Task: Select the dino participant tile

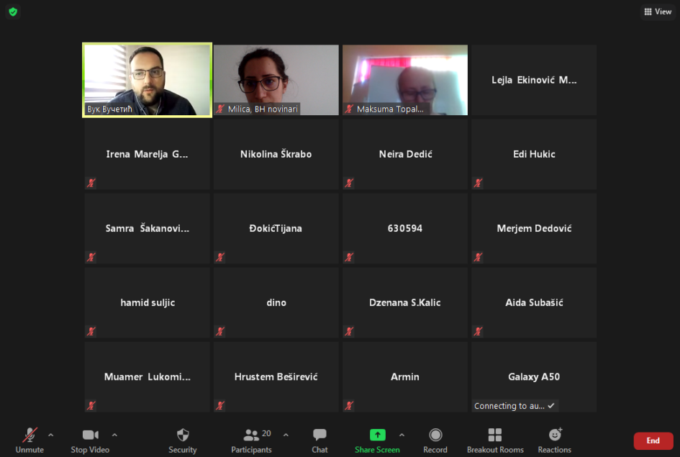Action: tap(276, 303)
